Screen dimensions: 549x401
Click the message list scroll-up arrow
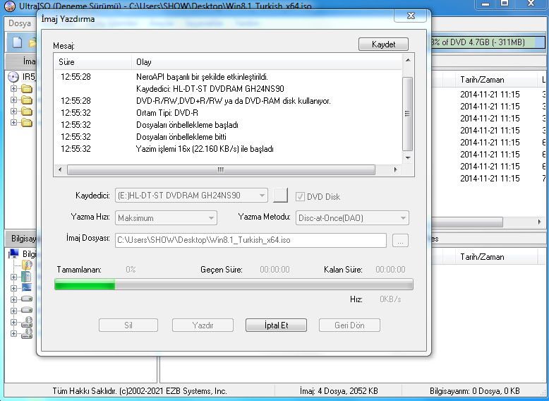[408, 60]
